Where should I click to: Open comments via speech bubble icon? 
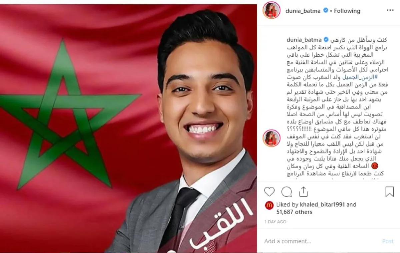click(x=287, y=192)
